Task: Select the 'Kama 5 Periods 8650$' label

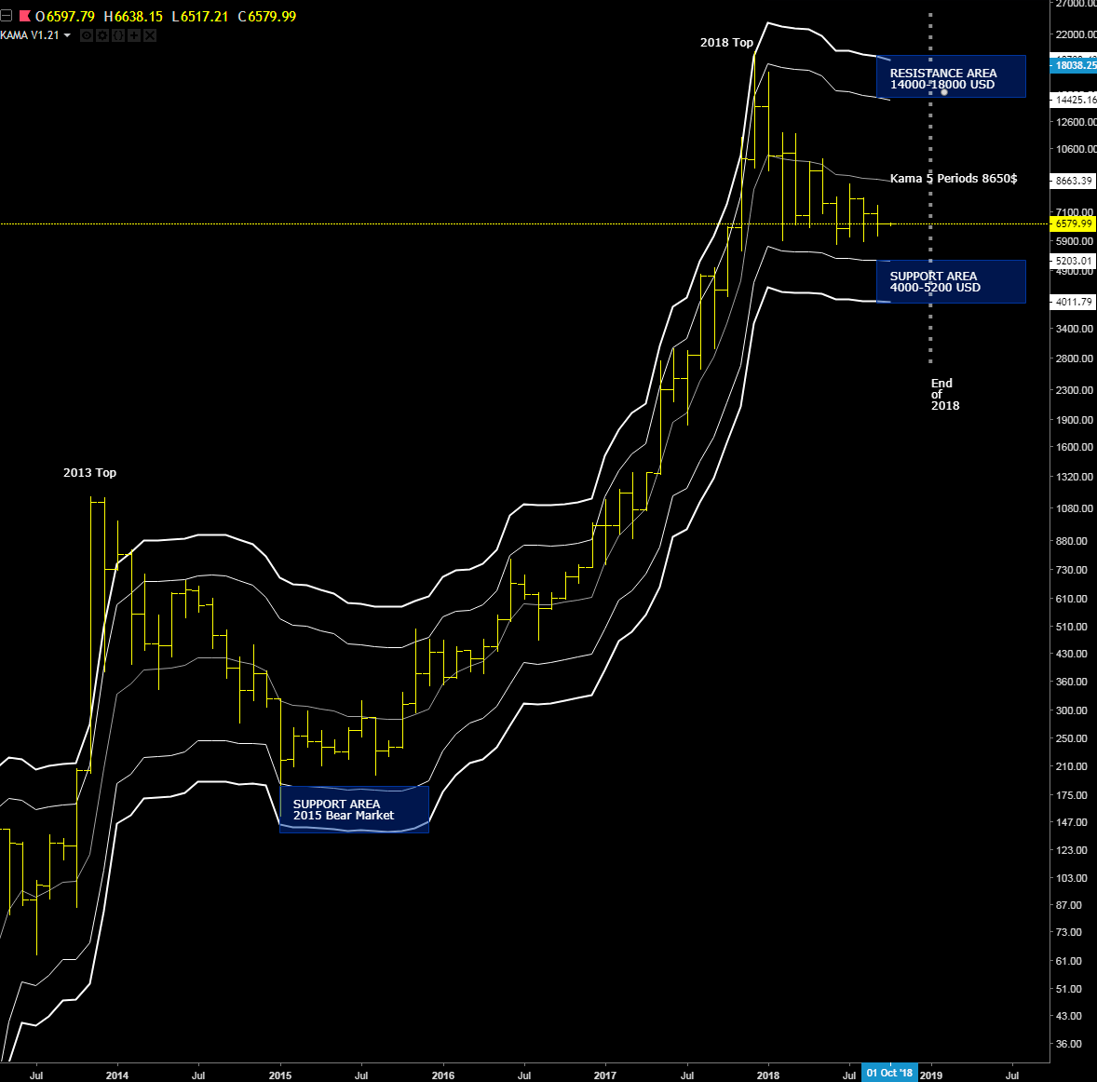Action: coord(954,179)
